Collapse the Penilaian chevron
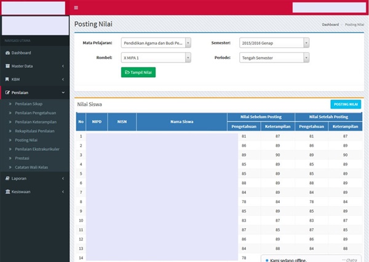Image resolution: width=369 pixels, height=262 pixels. pos(63,93)
